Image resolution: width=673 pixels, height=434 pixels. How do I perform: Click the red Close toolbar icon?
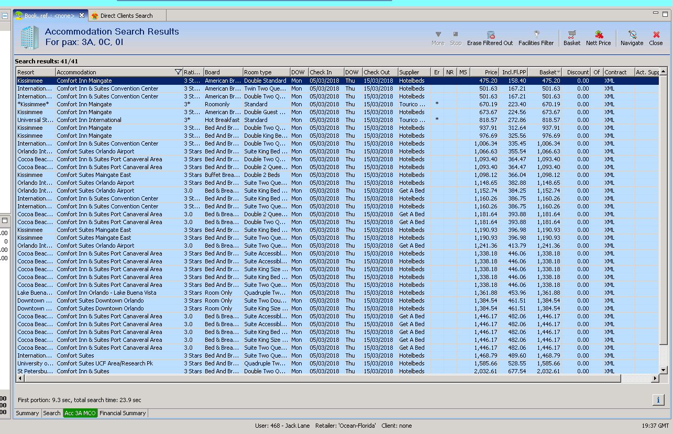[656, 38]
